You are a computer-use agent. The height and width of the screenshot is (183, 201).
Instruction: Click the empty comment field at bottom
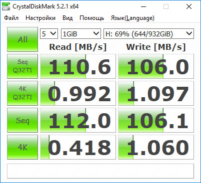pos(100,171)
